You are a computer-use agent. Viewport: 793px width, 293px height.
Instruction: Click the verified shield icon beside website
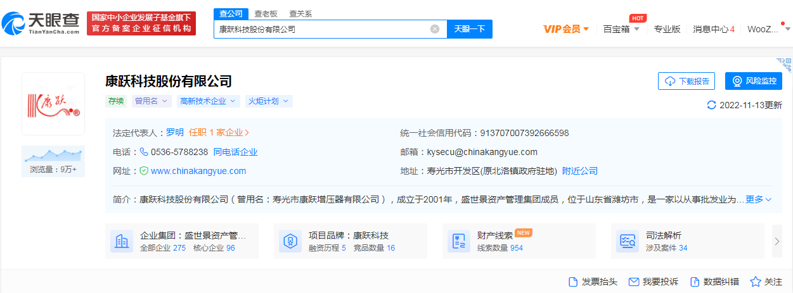(x=144, y=171)
